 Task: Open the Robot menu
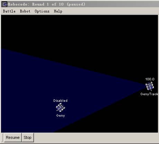coord(25,11)
